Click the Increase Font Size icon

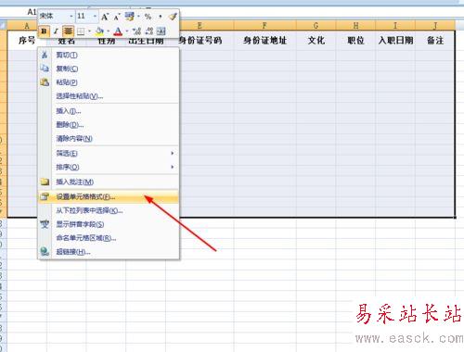pos(105,17)
